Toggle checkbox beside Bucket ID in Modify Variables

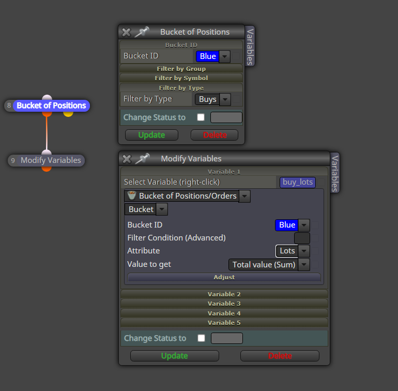315,225
